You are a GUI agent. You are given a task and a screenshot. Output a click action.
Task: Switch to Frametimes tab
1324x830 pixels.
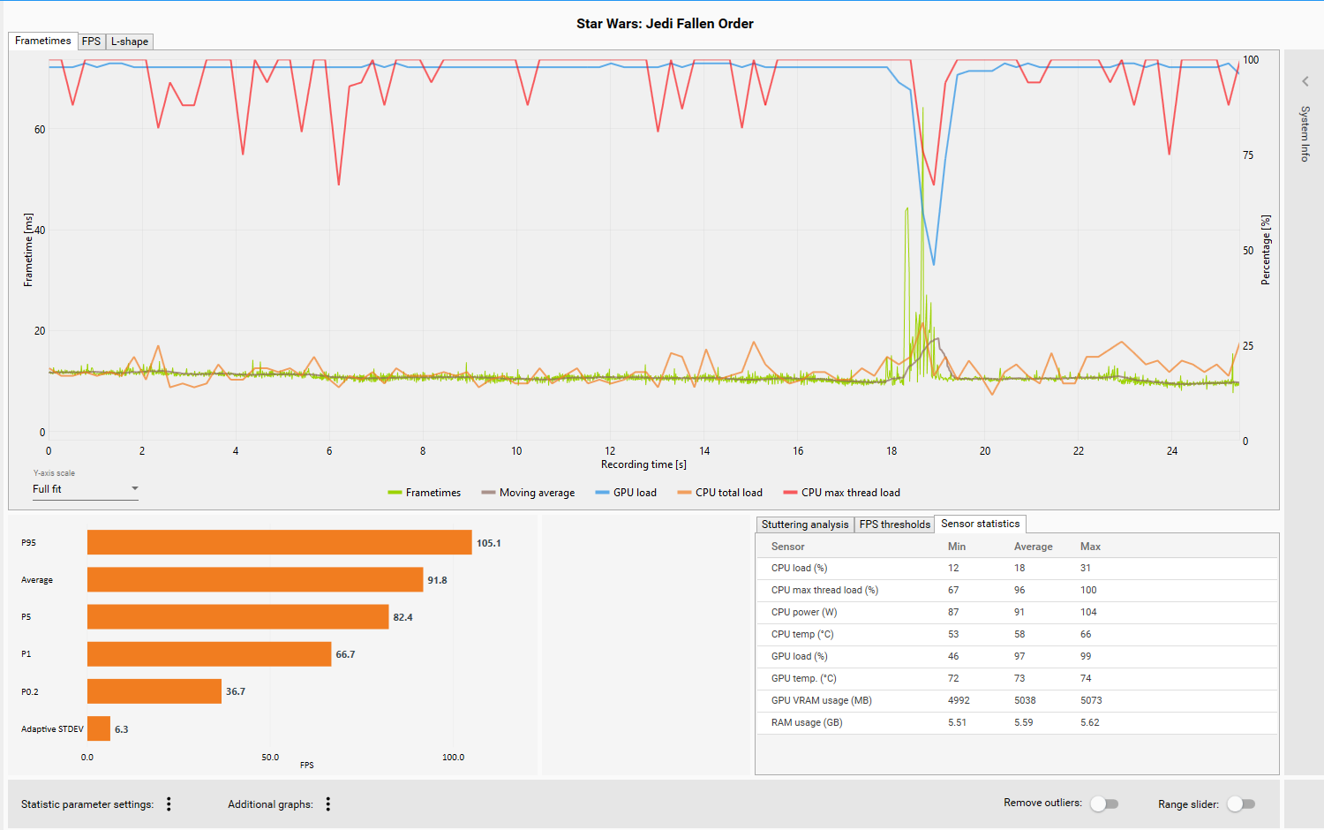click(x=42, y=41)
